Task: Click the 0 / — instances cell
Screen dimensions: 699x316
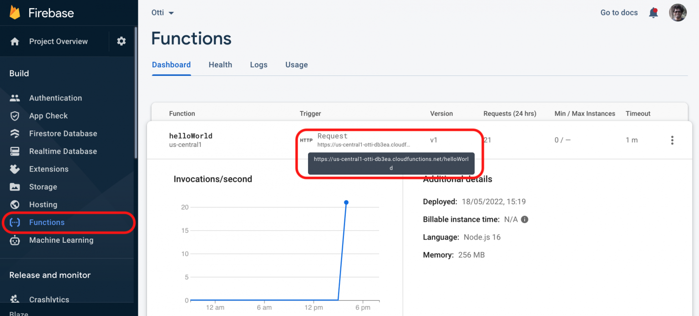Action: coord(562,140)
